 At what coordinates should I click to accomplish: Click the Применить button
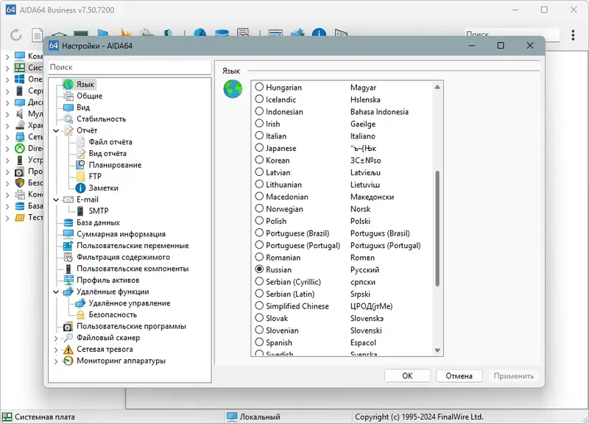click(513, 375)
